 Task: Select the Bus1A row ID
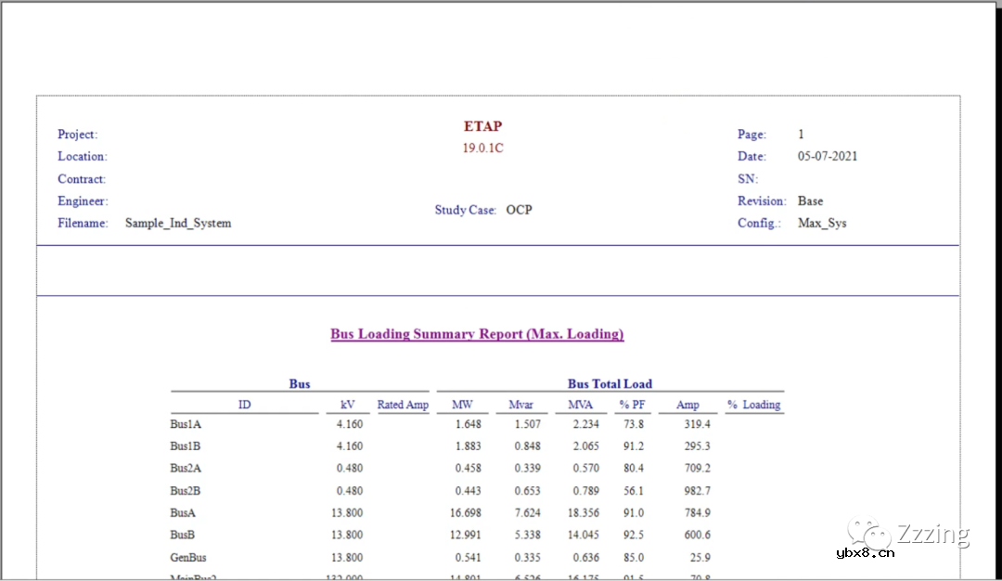186,424
